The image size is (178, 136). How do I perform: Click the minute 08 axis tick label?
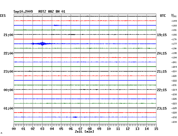90,129
